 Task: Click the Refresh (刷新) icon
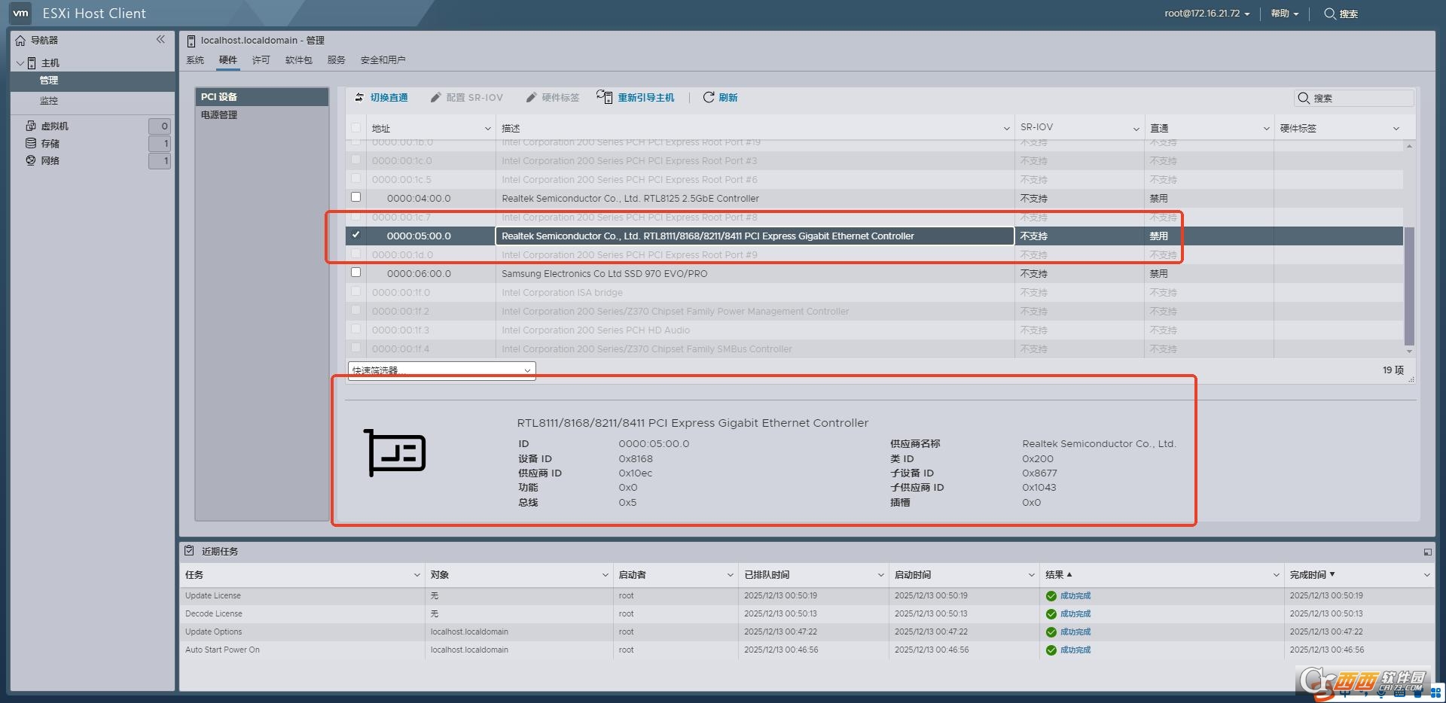709,97
